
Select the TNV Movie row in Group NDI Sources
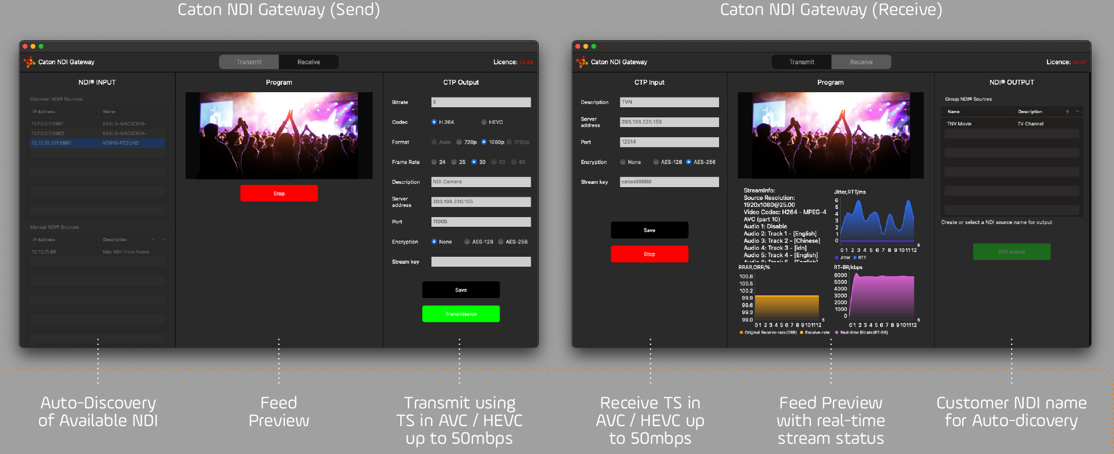[x=1012, y=124]
